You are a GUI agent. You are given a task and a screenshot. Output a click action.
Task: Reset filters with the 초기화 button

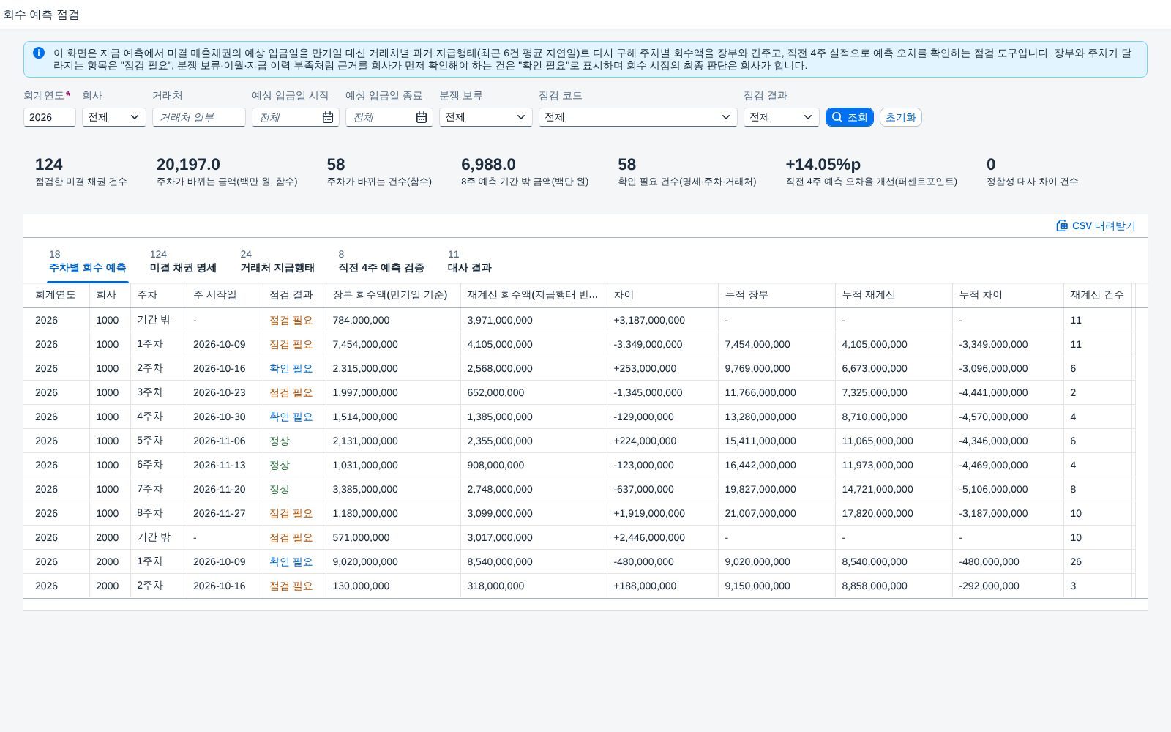pyautogui.click(x=900, y=117)
